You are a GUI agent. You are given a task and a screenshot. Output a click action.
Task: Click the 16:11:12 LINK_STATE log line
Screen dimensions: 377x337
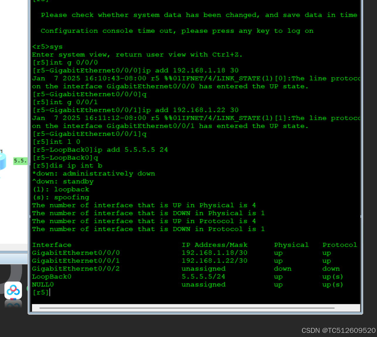coord(196,118)
